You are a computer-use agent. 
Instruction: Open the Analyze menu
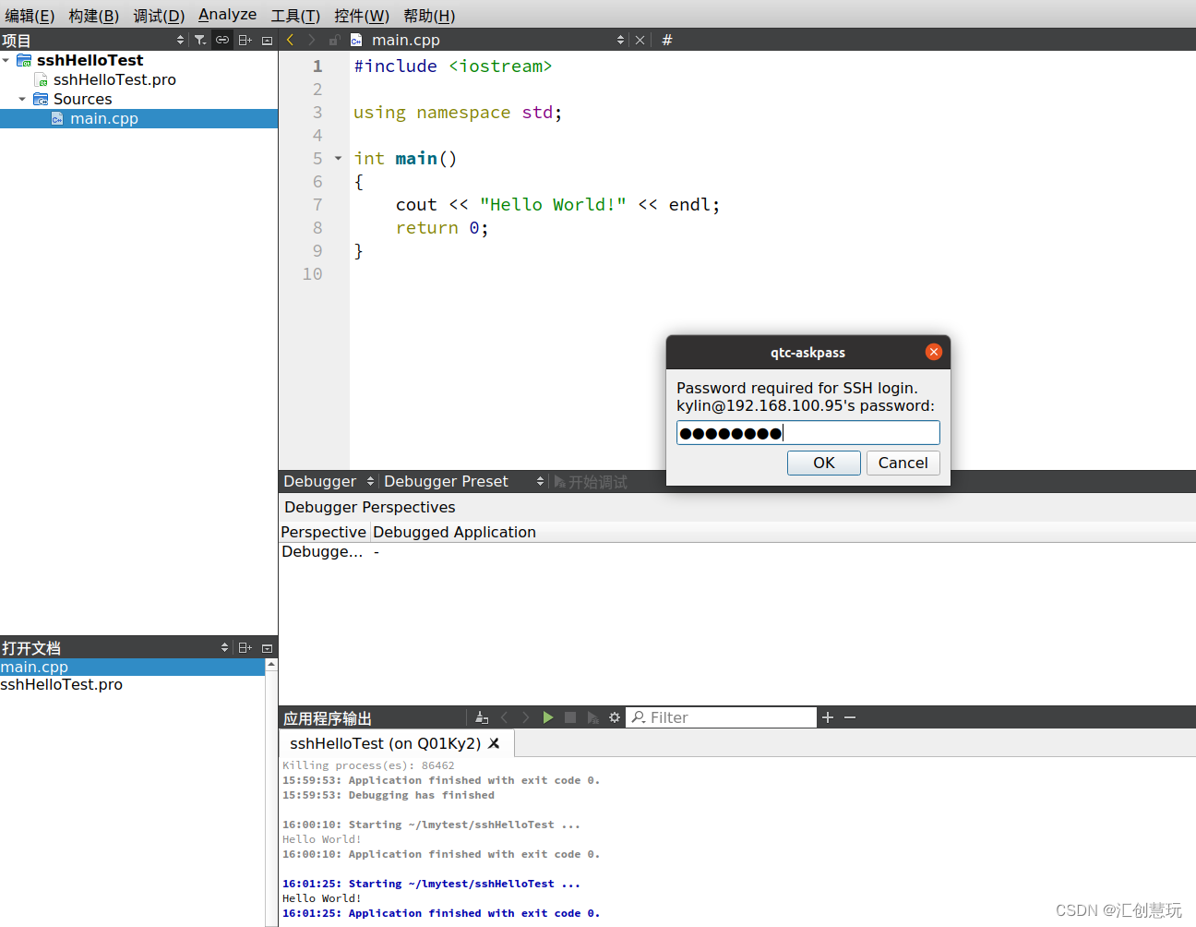227,15
